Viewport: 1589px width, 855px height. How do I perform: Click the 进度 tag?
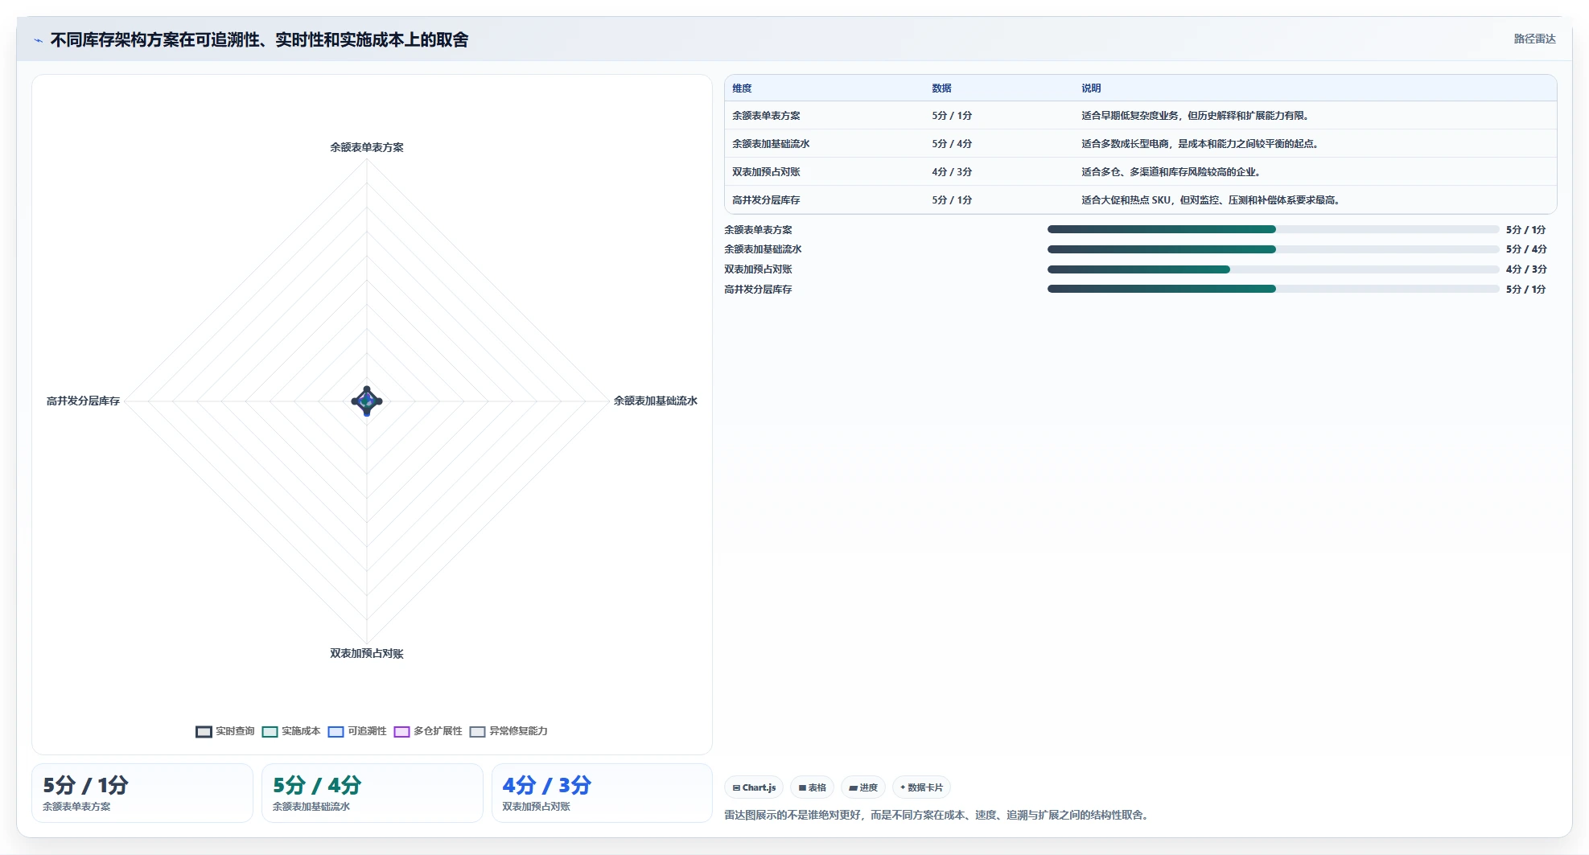[x=863, y=787]
